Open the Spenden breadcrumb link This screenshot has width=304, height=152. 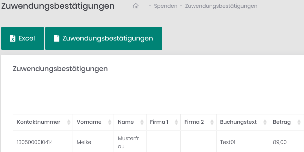coord(166,6)
